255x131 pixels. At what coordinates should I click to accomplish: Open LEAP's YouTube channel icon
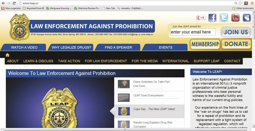pyautogui.click(x=235, y=18)
